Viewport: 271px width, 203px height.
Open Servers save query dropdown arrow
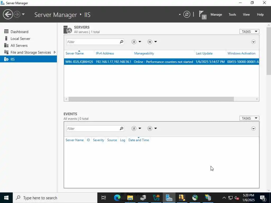(156, 41)
